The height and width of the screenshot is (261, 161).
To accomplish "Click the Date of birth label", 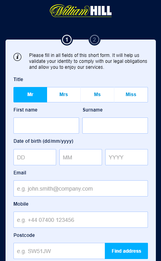I will point(43,141).
